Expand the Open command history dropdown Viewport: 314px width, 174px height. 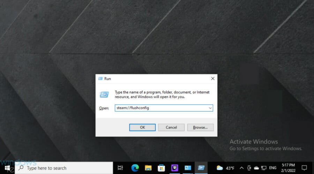210,108
